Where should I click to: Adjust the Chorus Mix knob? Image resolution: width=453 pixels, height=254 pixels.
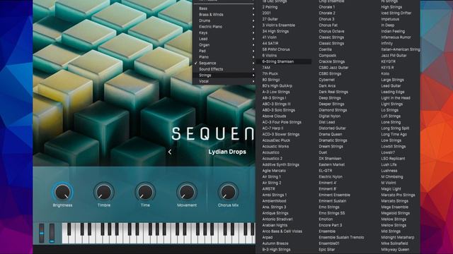tap(228, 193)
